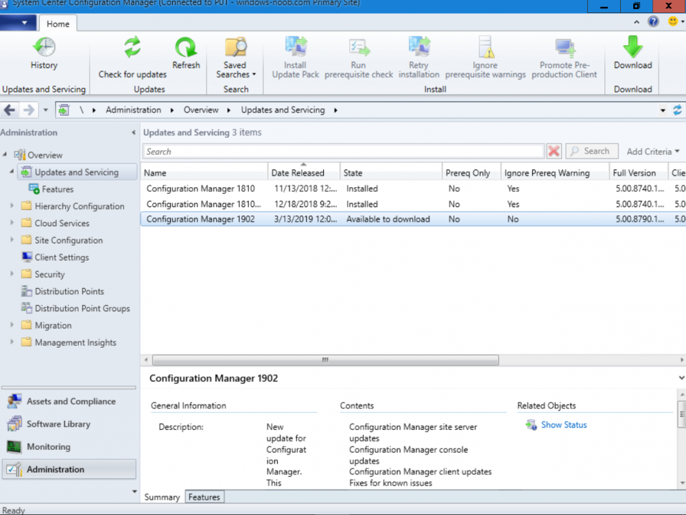The image size is (686, 515).
Task: Select the Configuration Manager 1810 row
Action: pos(413,189)
